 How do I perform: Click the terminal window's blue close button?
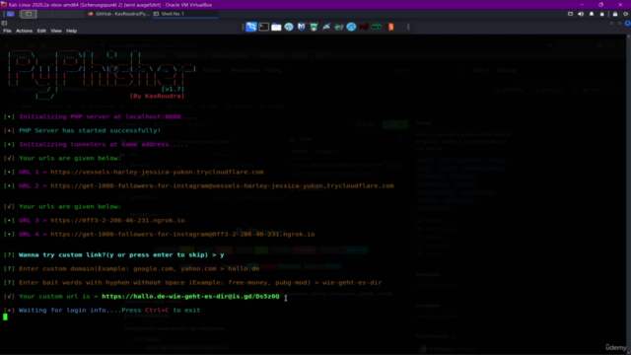628,23
